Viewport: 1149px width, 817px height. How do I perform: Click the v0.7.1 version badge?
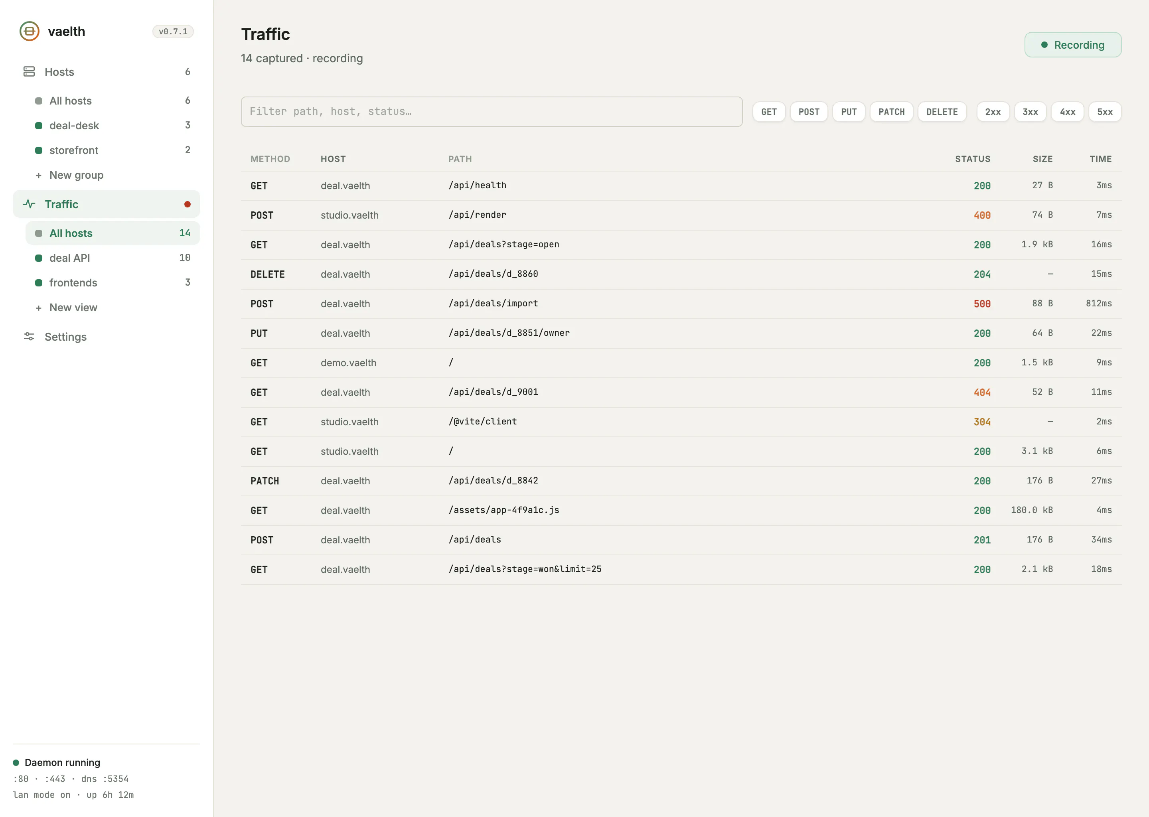[173, 31]
